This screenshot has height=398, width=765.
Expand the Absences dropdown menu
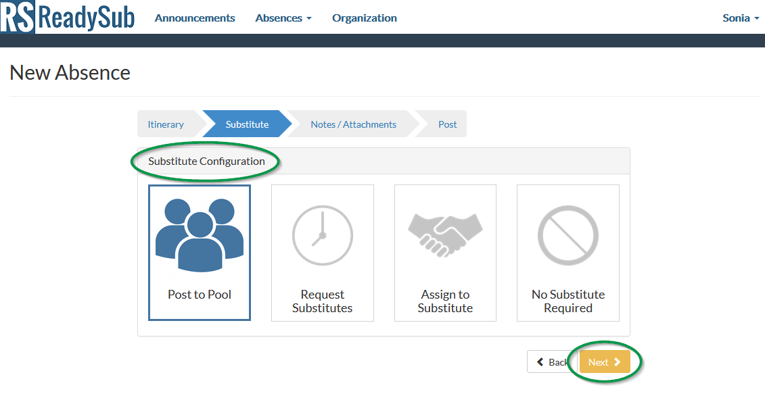(283, 18)
